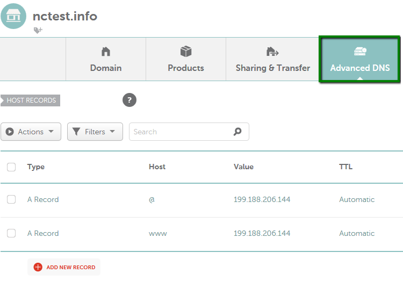This screenshot has width=403, height=281.
Task: Edit the A Record type in the @ row
Action: pyautogui.click(x=43, y=199)
